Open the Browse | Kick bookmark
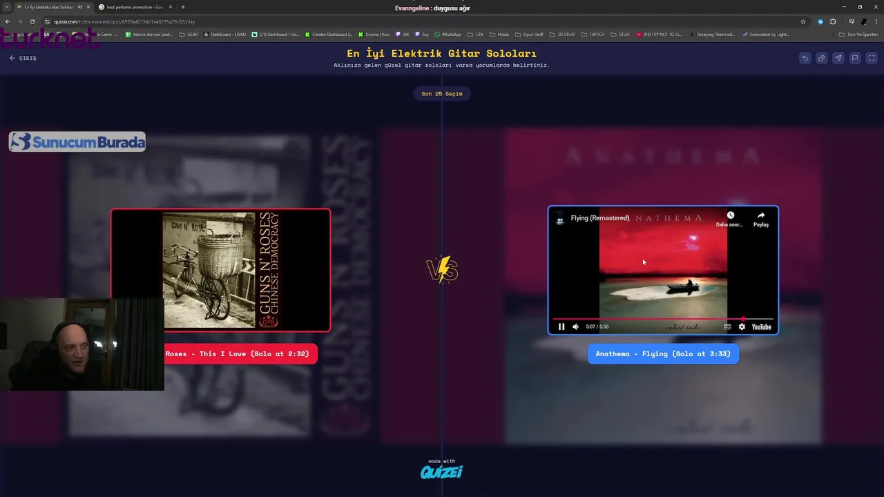The image size is (884, 497). [374, 35]
